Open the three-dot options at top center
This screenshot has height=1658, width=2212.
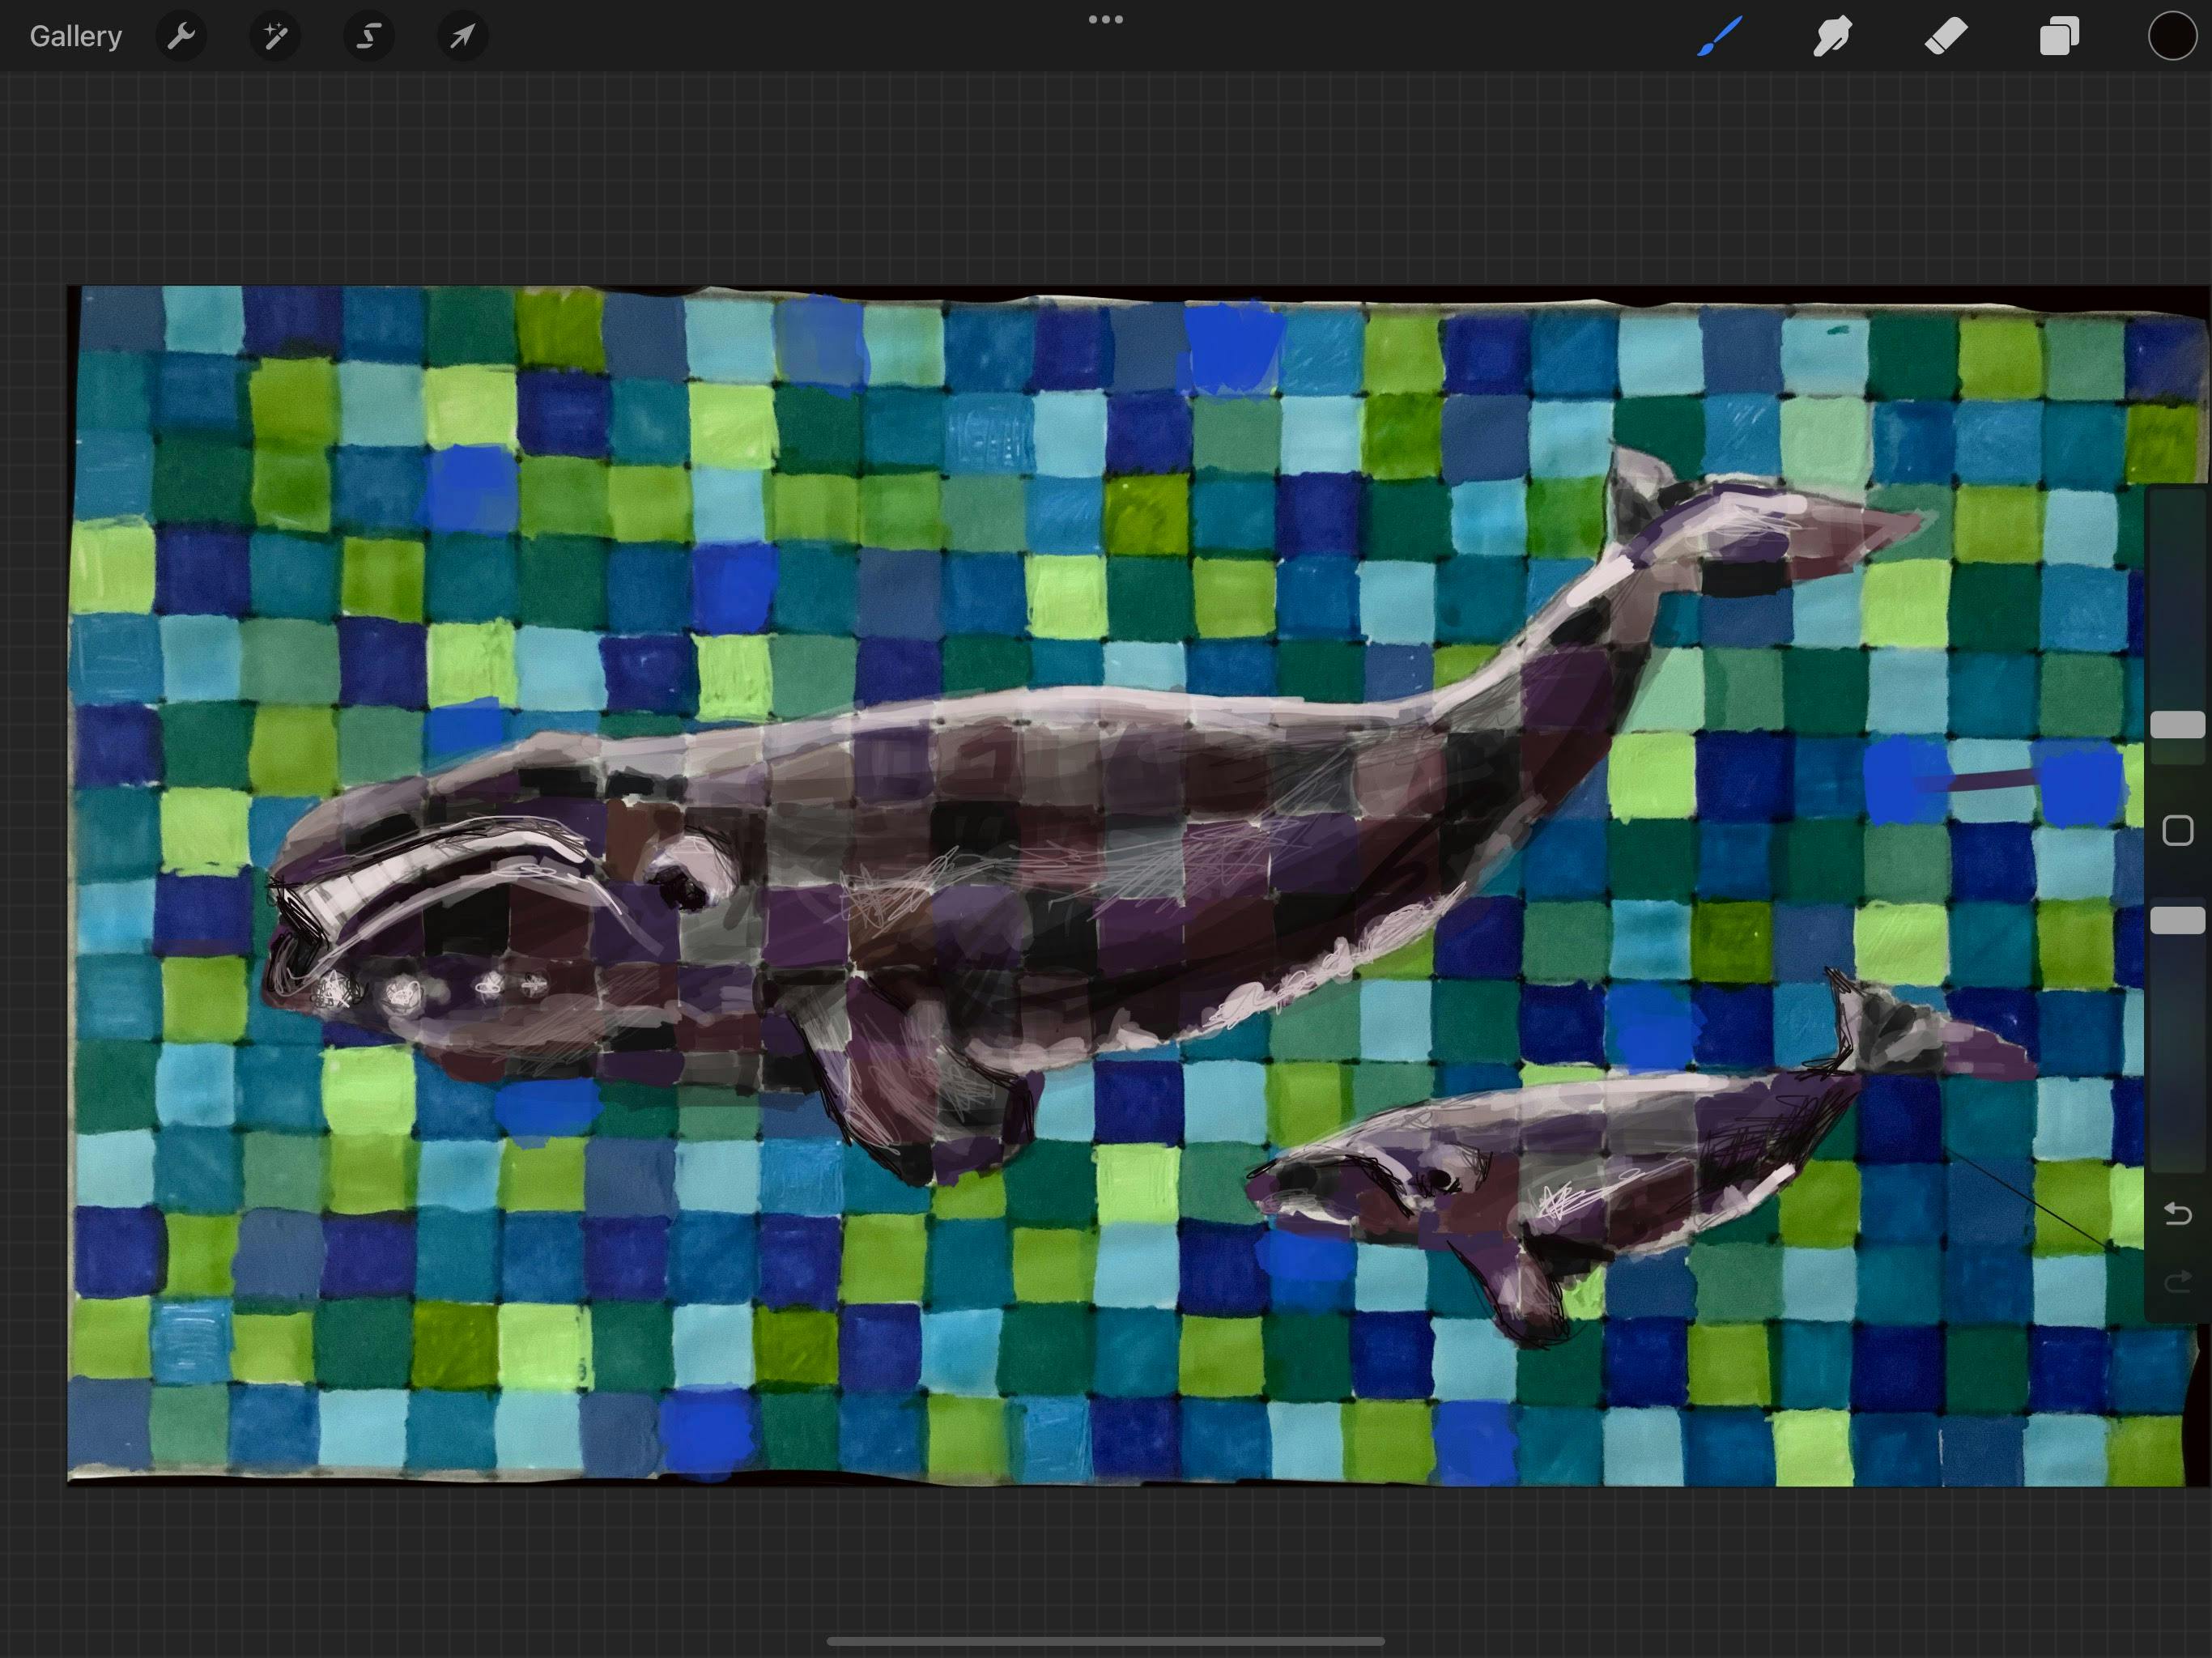coord(1105,19)
